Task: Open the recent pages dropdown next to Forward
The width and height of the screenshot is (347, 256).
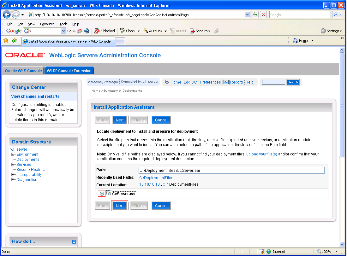Action: tap(22, 15)
